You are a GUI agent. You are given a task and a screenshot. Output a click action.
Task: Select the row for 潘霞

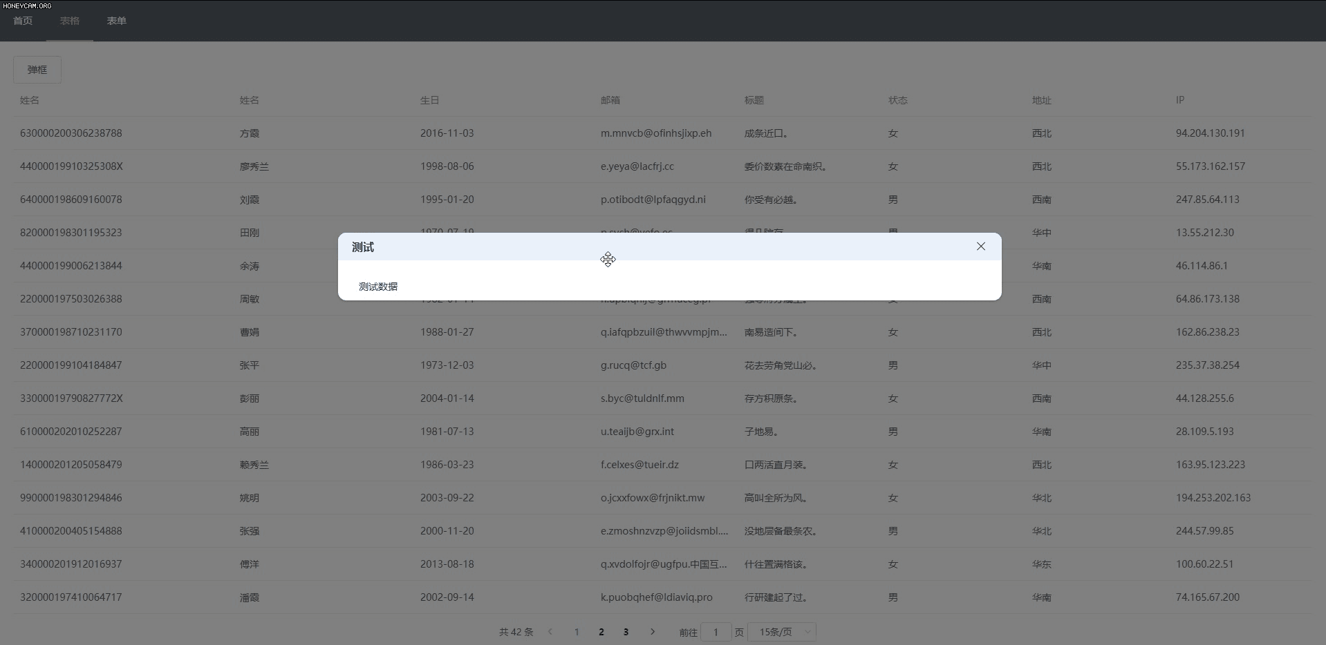click(x=249, y=597)
